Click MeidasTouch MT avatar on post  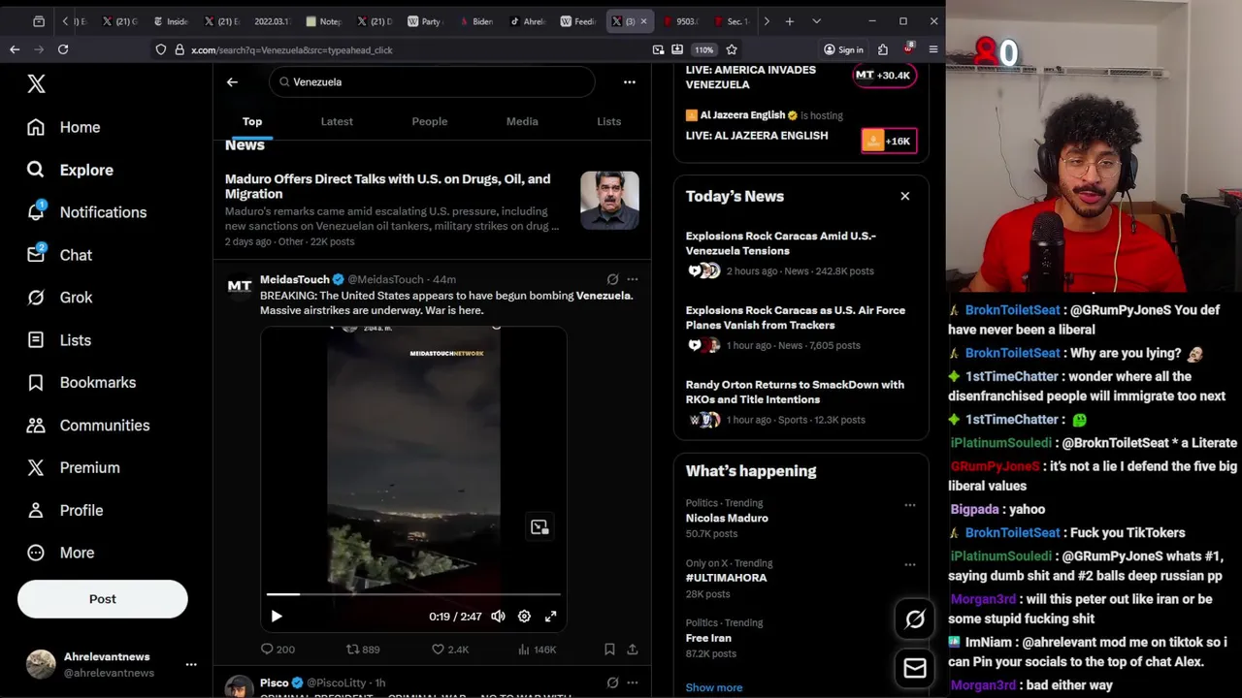coord(239,287)
